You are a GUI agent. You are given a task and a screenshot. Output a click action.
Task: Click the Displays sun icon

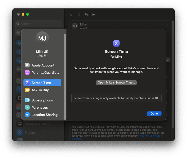19,133
